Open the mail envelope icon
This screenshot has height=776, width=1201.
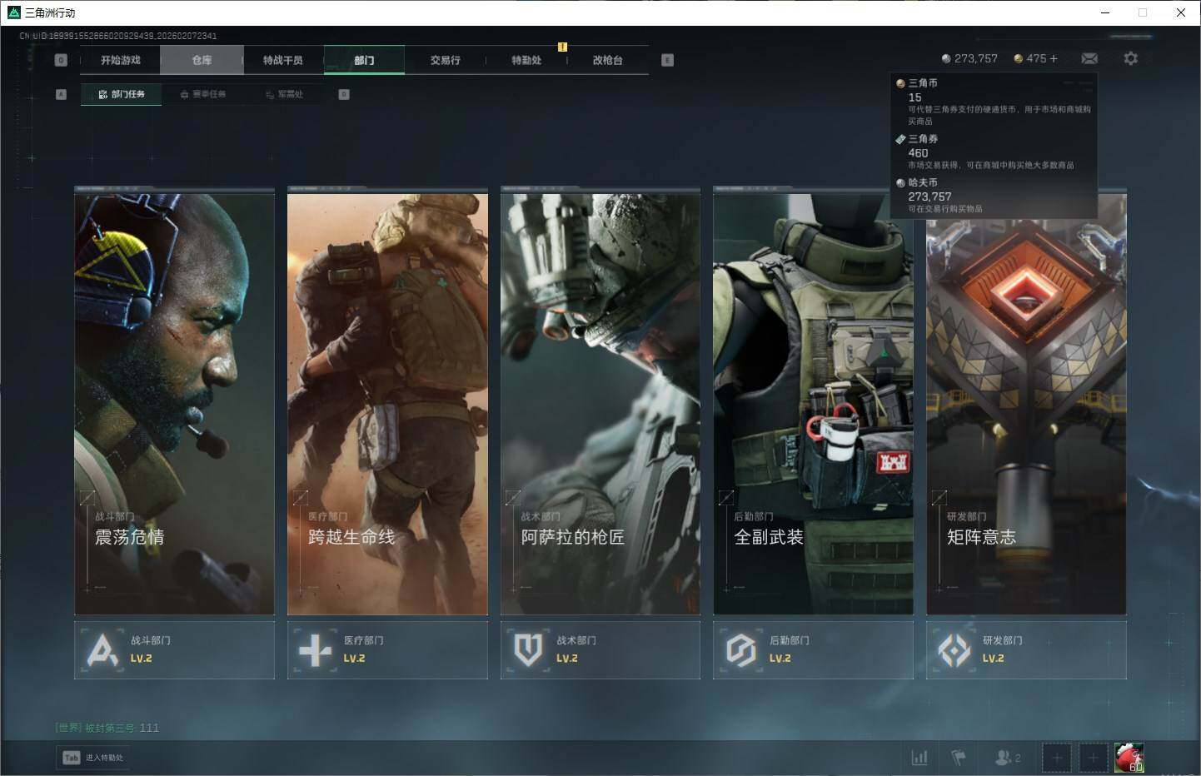(x=1089, y=58)
